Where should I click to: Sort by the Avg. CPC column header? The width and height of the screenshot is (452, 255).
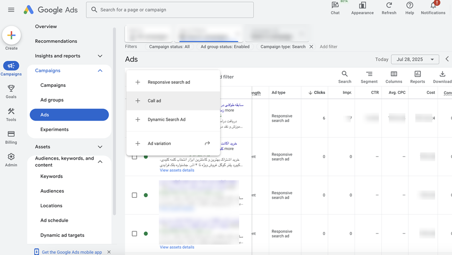397,92
